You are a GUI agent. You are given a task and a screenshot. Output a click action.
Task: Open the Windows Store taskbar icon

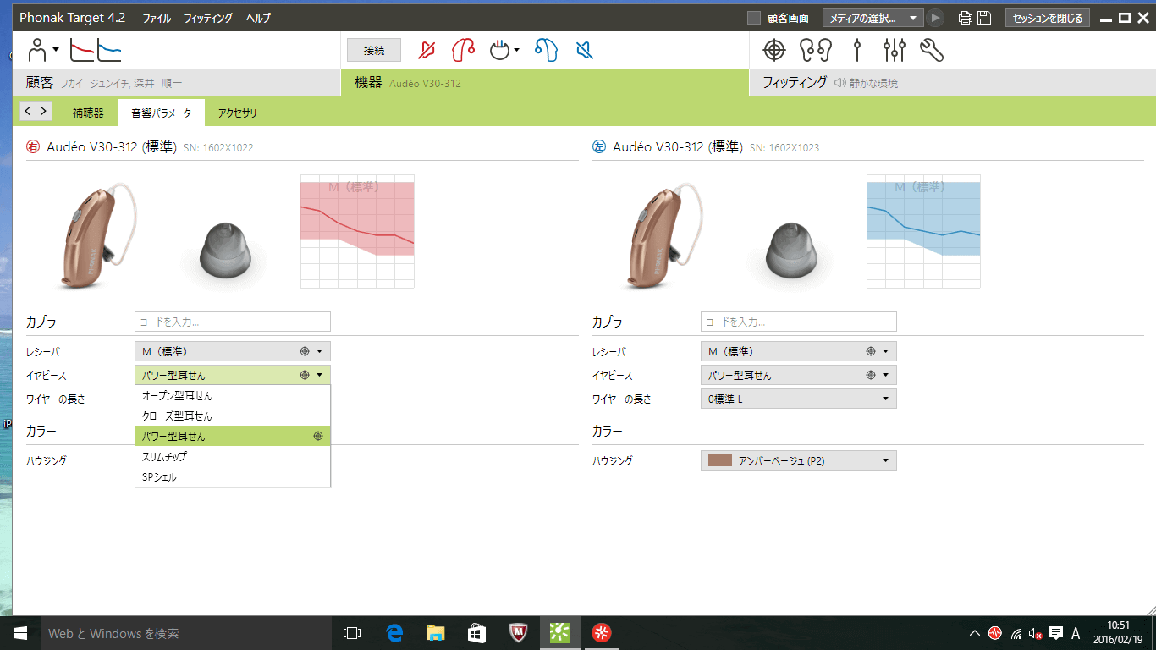[x=476, y=633]
